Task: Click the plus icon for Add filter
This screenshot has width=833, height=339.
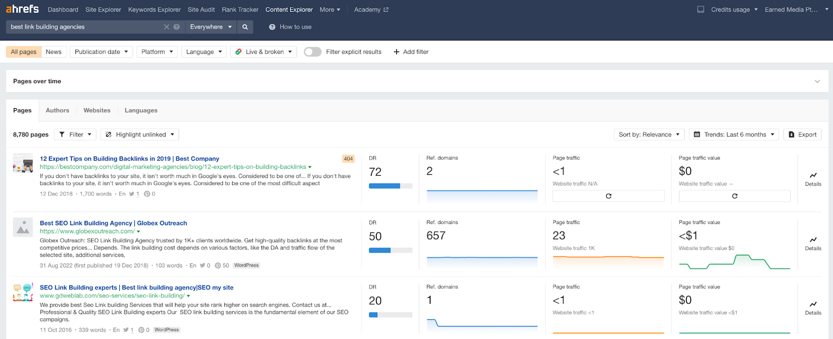Action: click(397, 52)
